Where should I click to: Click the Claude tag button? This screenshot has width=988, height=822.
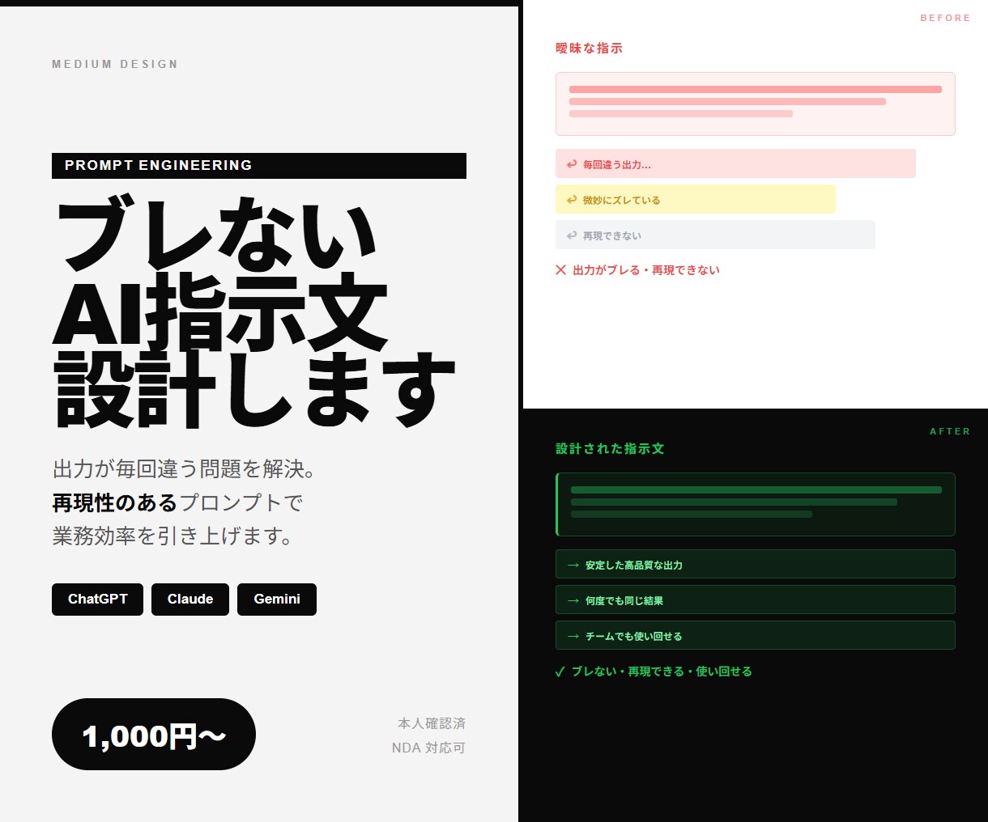click(x=190, y=600)
